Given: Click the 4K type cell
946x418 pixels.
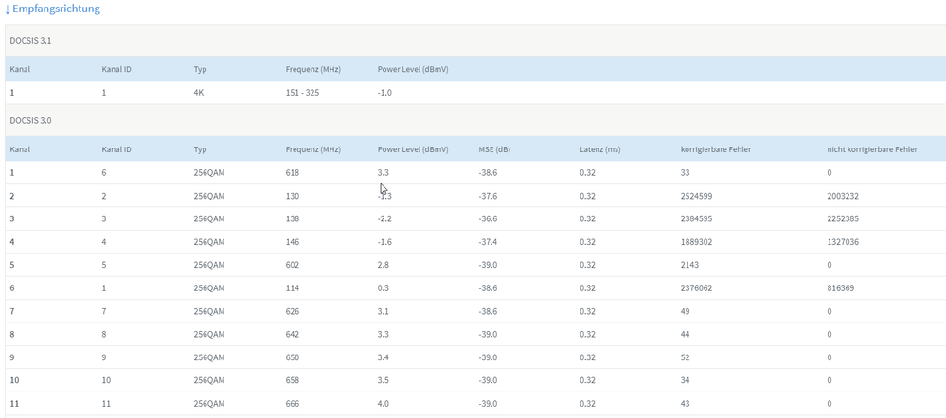Looking at the screenshot, I should [199, 93].
